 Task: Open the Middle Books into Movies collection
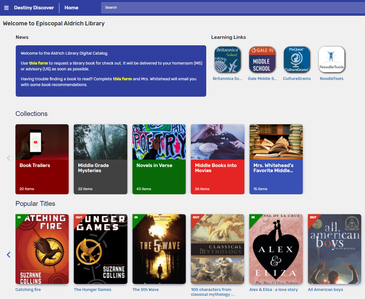pyautogui.click(x=217, y=159)
